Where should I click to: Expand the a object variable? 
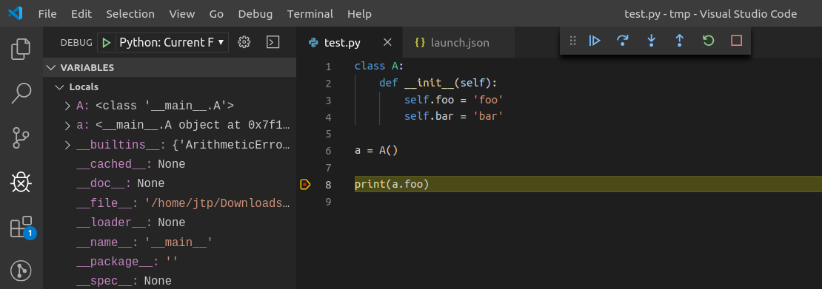click(x=67, y=126)
